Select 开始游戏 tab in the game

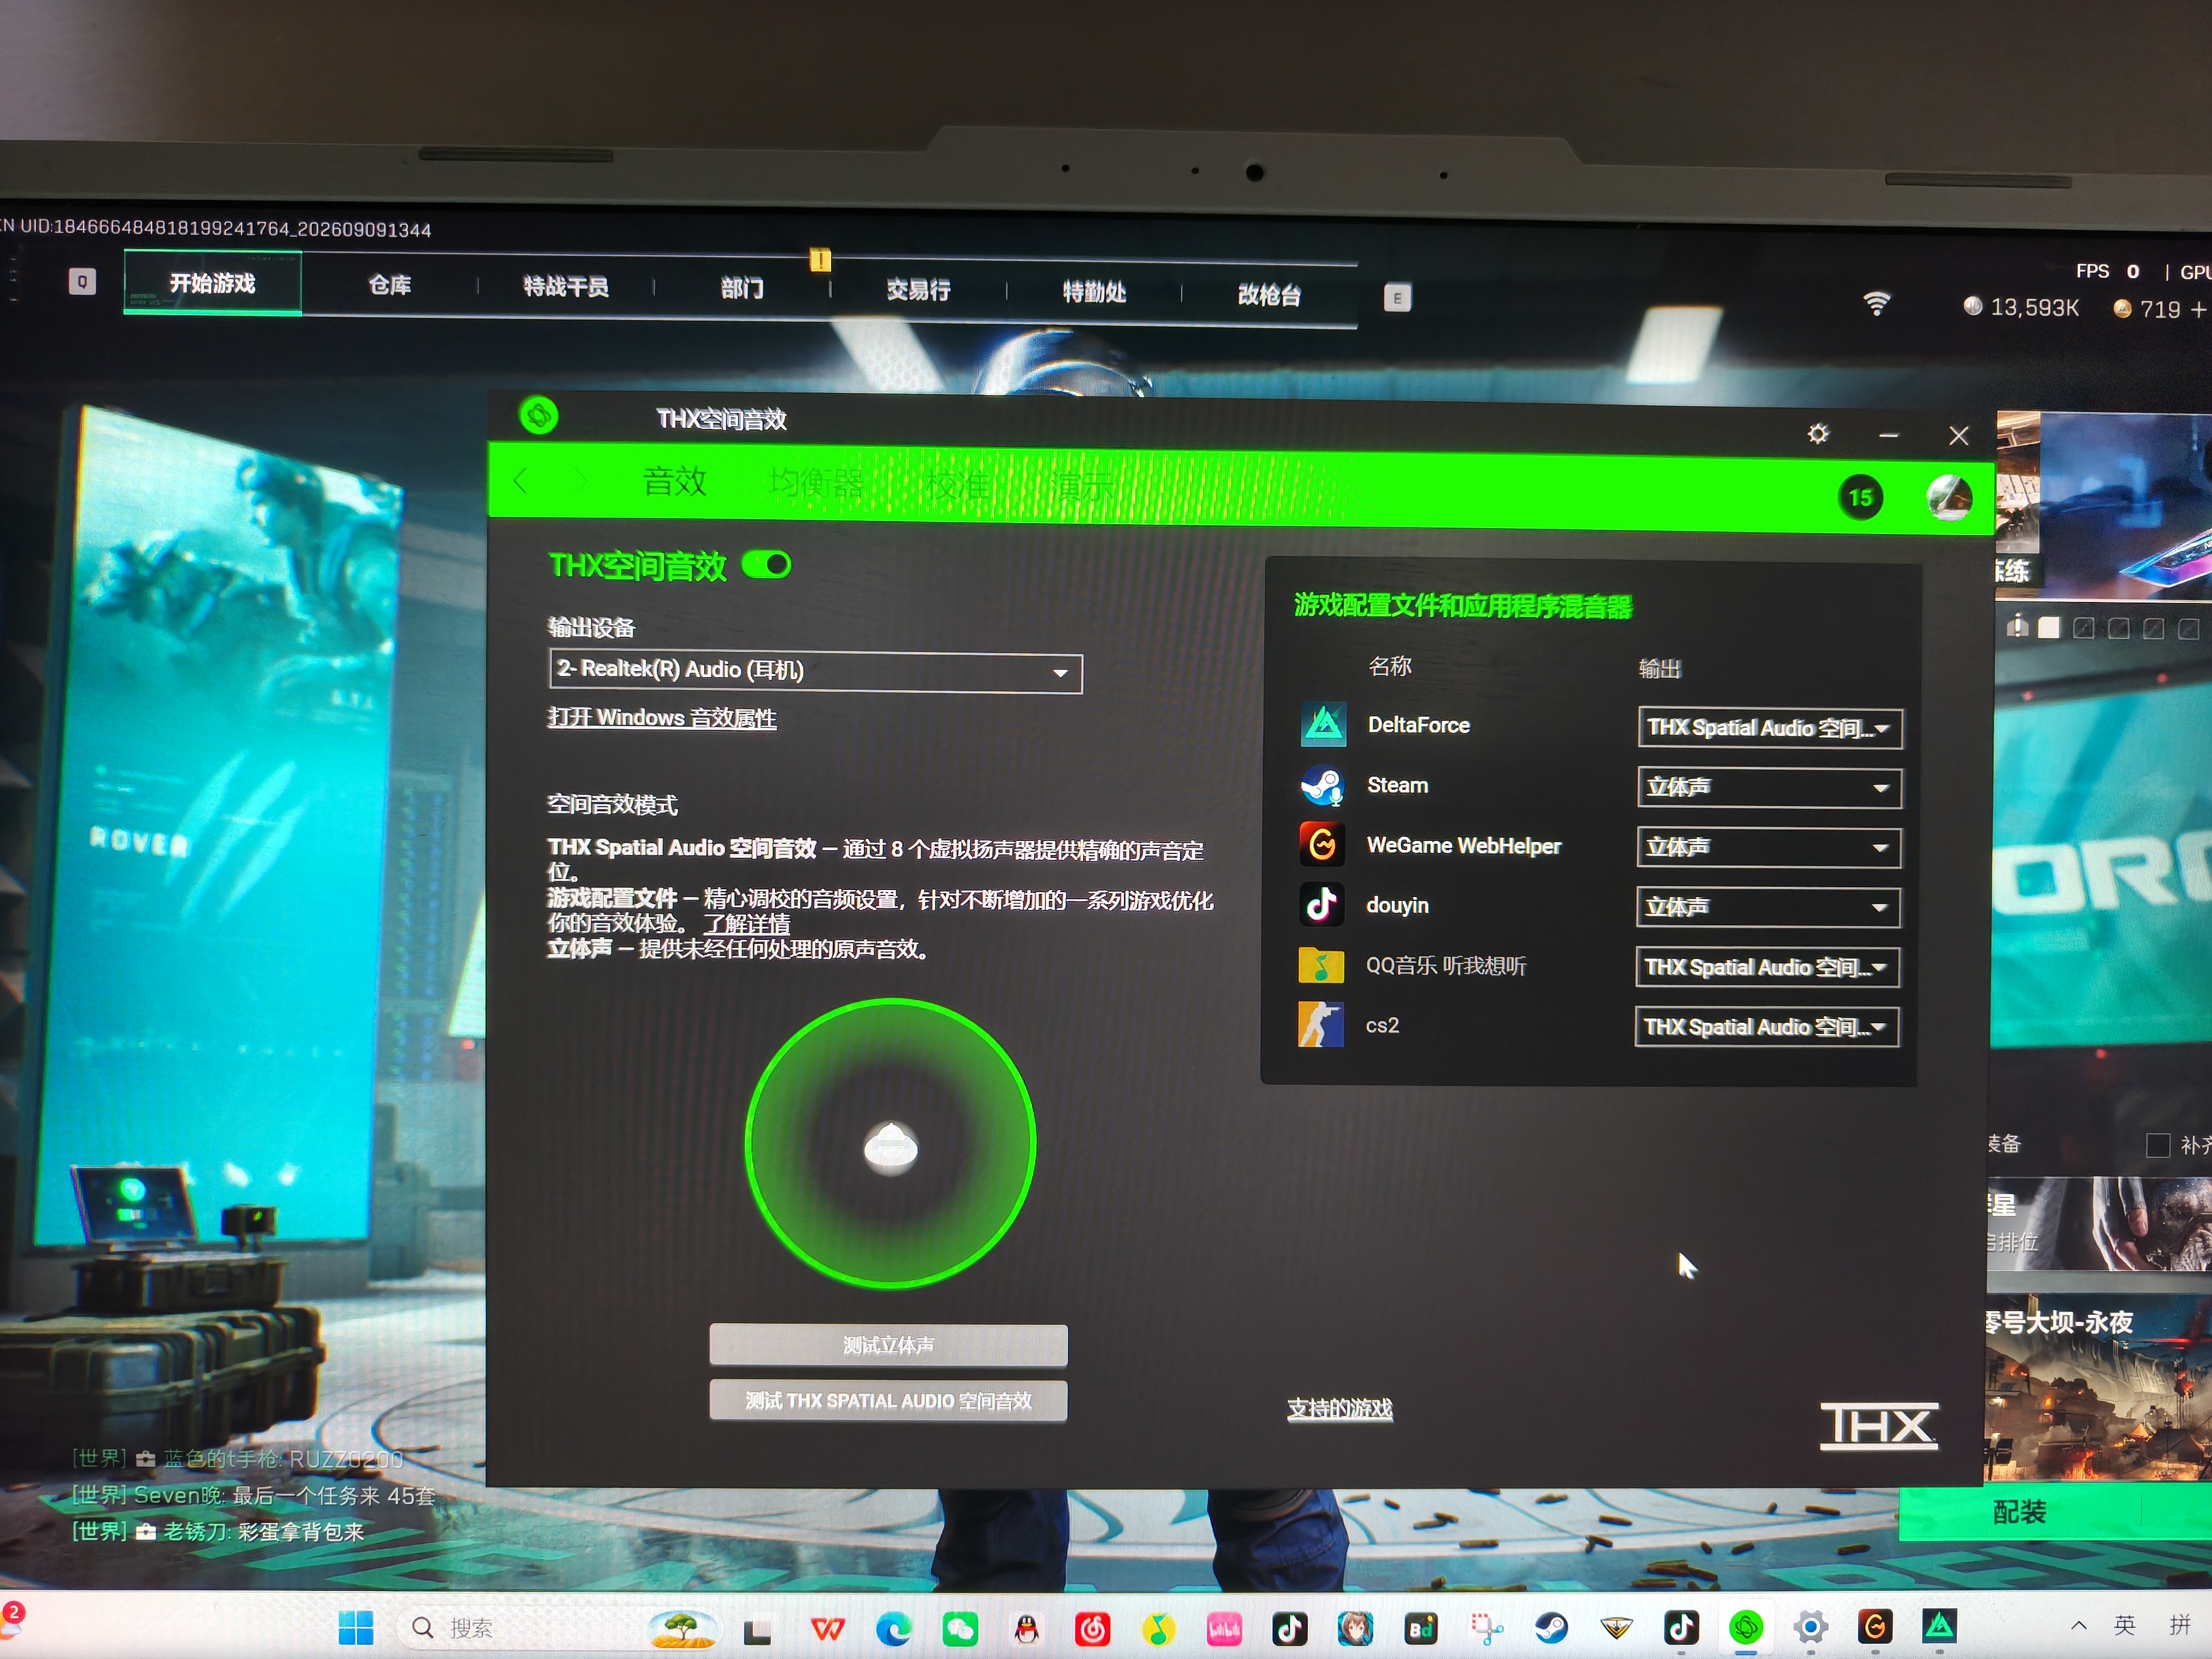pos(212,283)
